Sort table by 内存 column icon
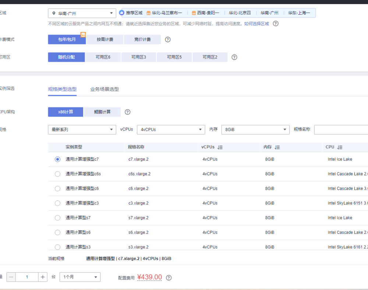 point(277,147)
